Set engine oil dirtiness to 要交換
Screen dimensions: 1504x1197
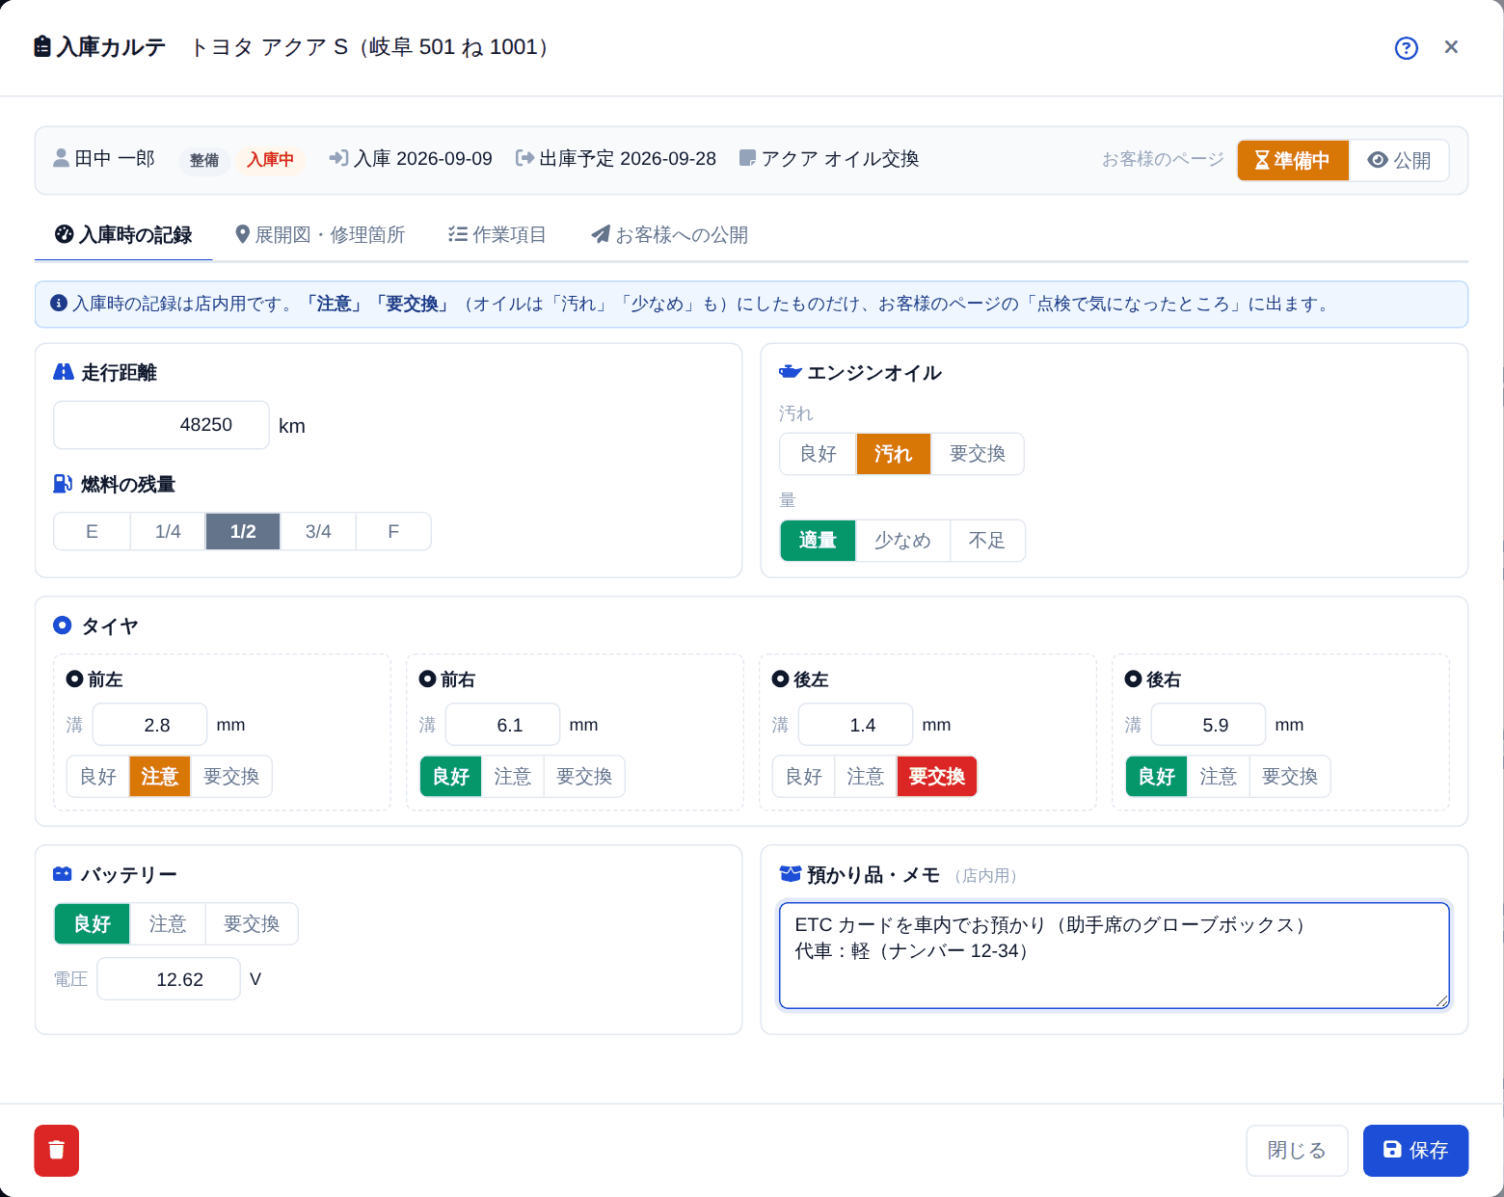[978, 454]
